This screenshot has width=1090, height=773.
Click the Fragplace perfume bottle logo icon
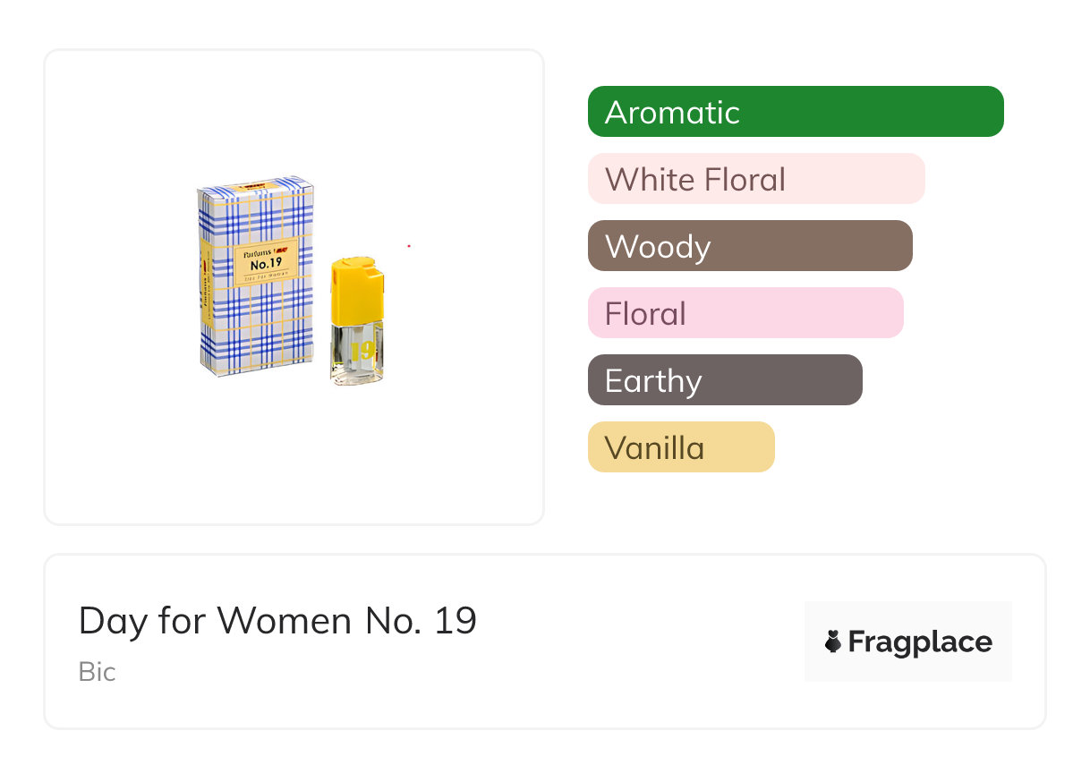click(x=833, y=641)
